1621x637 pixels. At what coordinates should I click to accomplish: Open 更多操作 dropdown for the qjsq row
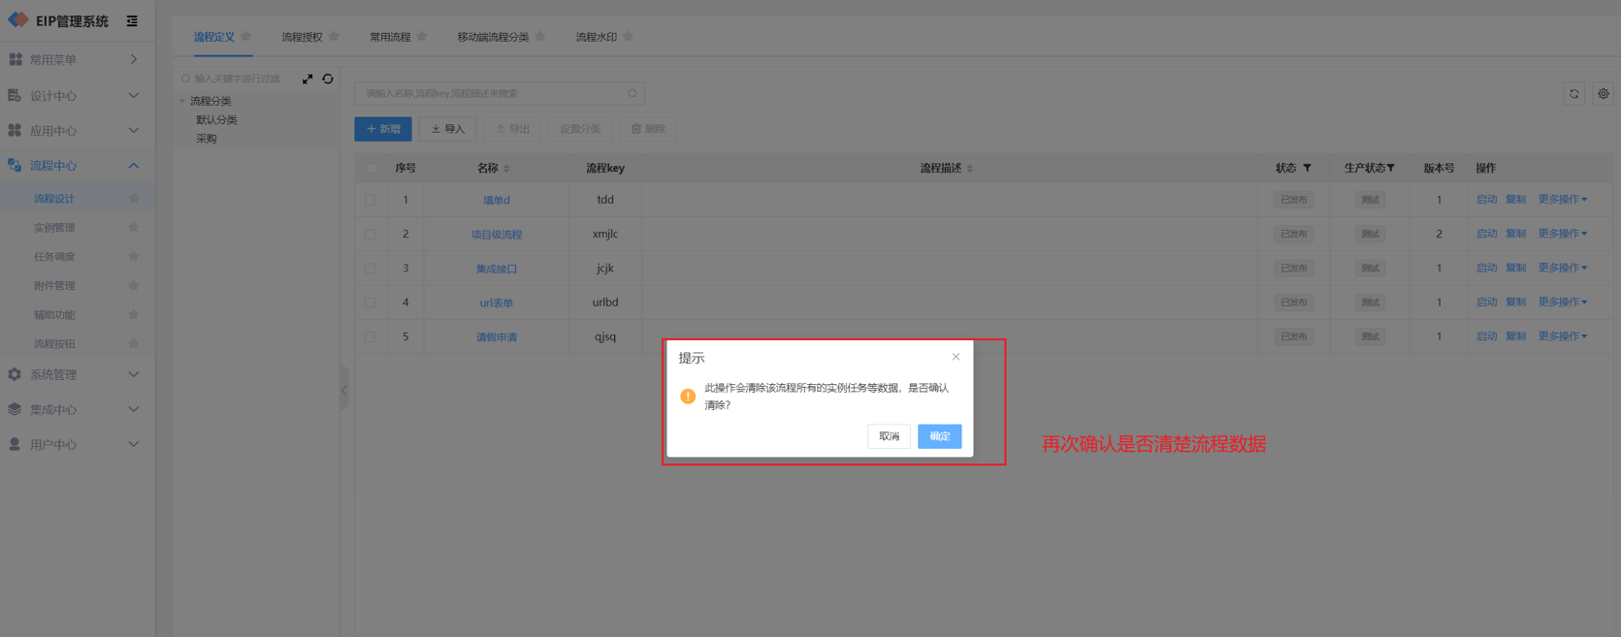1563,336
